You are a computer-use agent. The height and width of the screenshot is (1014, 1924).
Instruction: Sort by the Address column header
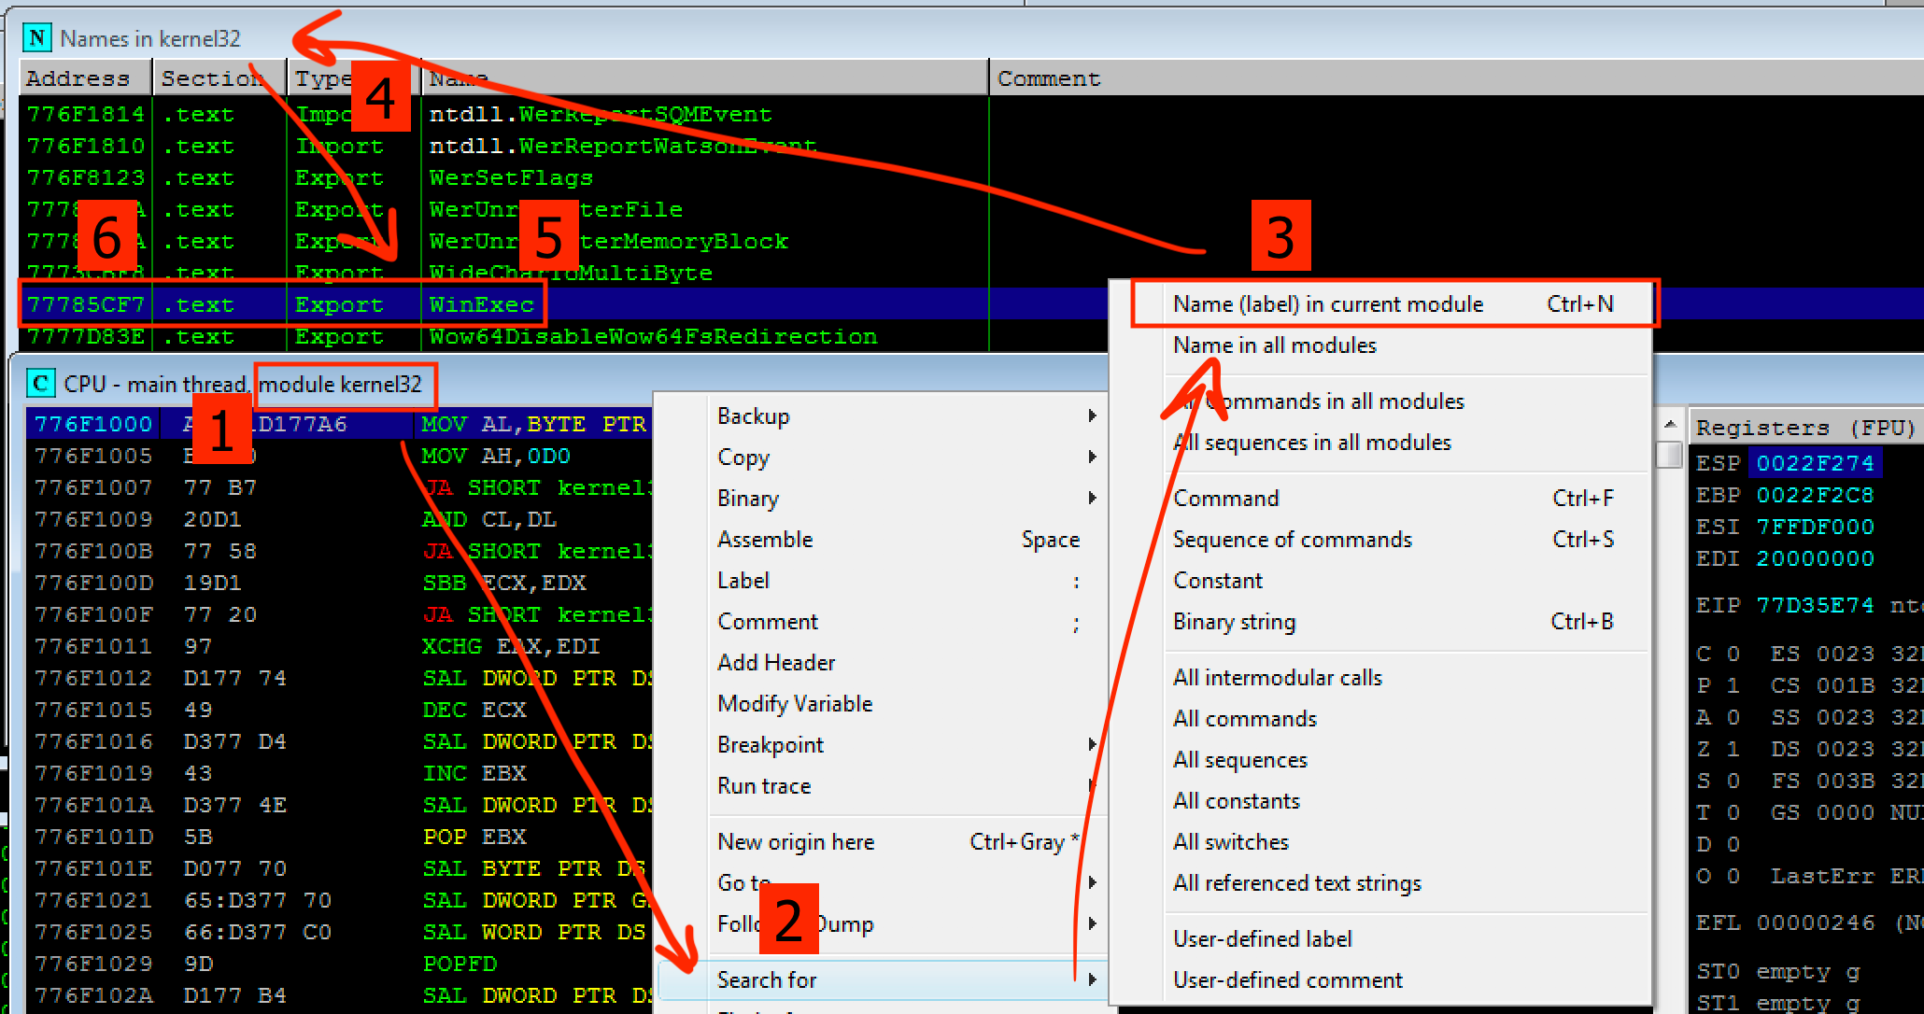click(x=77, y=77)
